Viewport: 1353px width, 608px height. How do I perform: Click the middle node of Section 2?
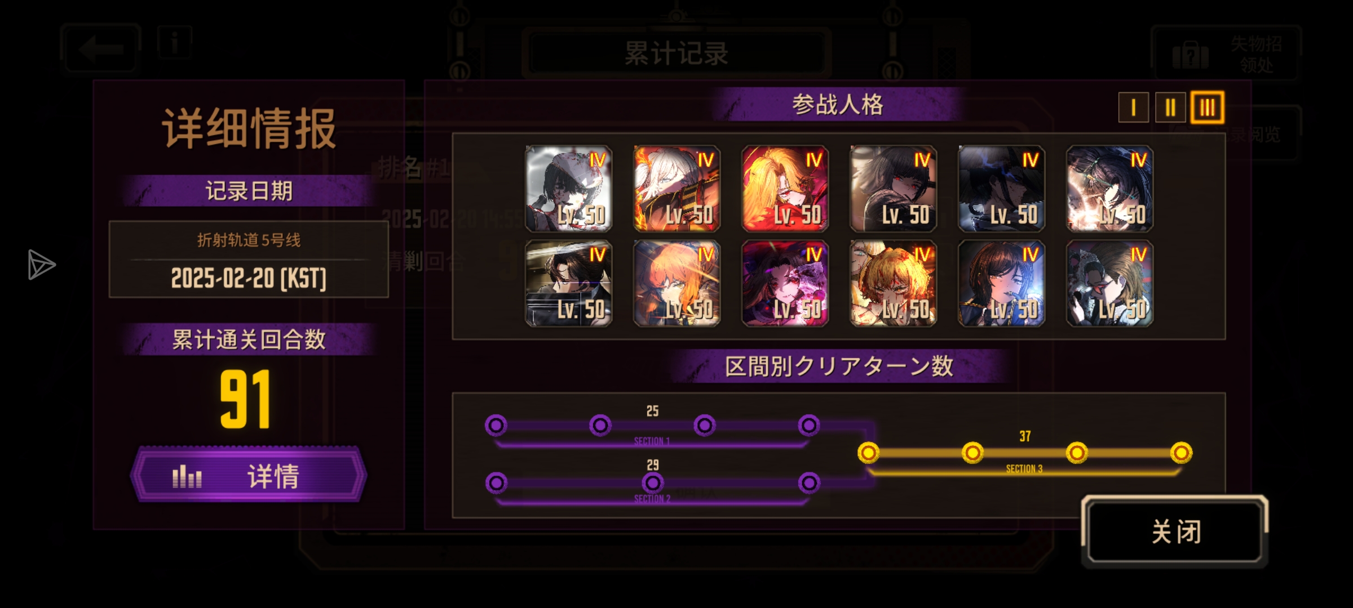click(x=652, y=482)
